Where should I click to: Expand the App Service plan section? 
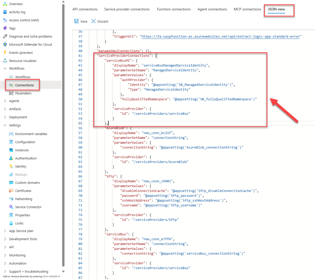[5, 231]
